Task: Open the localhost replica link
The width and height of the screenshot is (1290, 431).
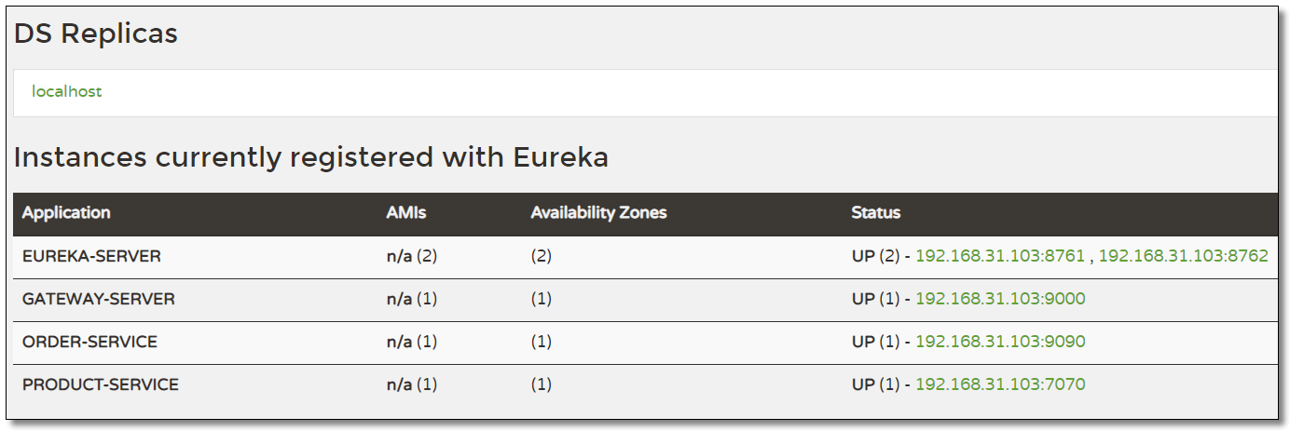Action: (x=66, y=92)
